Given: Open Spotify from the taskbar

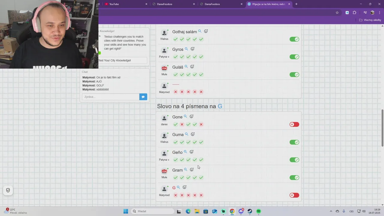Looking at the screenshot, I should [259, 211].
